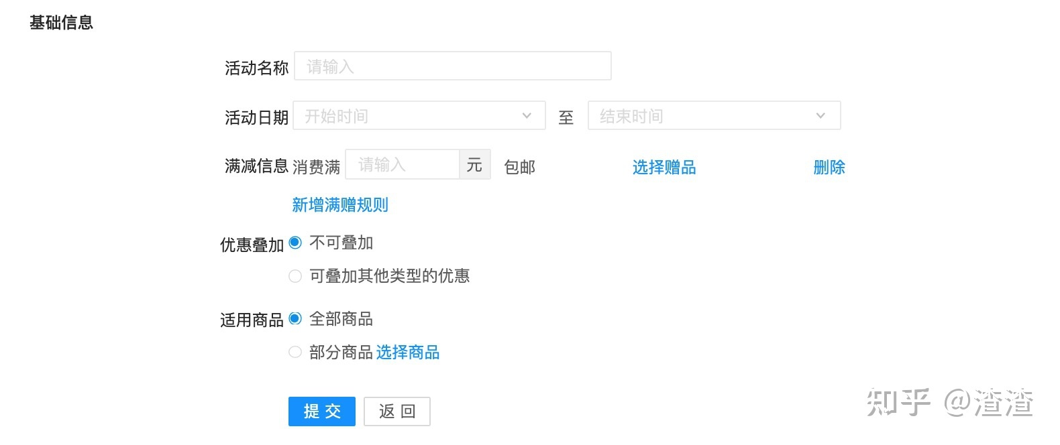Open the 开始时间 date dropdown
This screenshot has height=445, width=1060.
coord(419,116)
